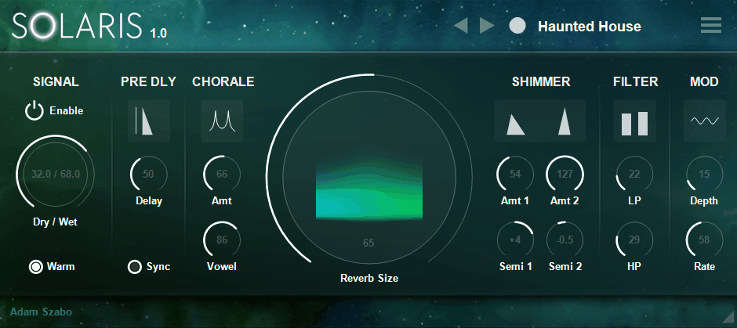Click the Vowel knob showing 86

tap(222, 240)
